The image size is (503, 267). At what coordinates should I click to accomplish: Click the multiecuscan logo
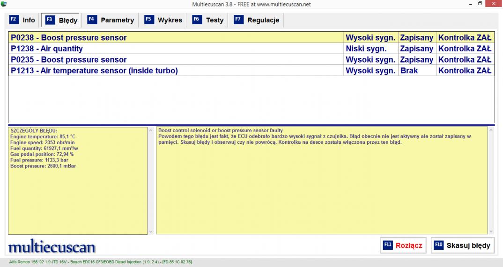(x=52, y=246)
